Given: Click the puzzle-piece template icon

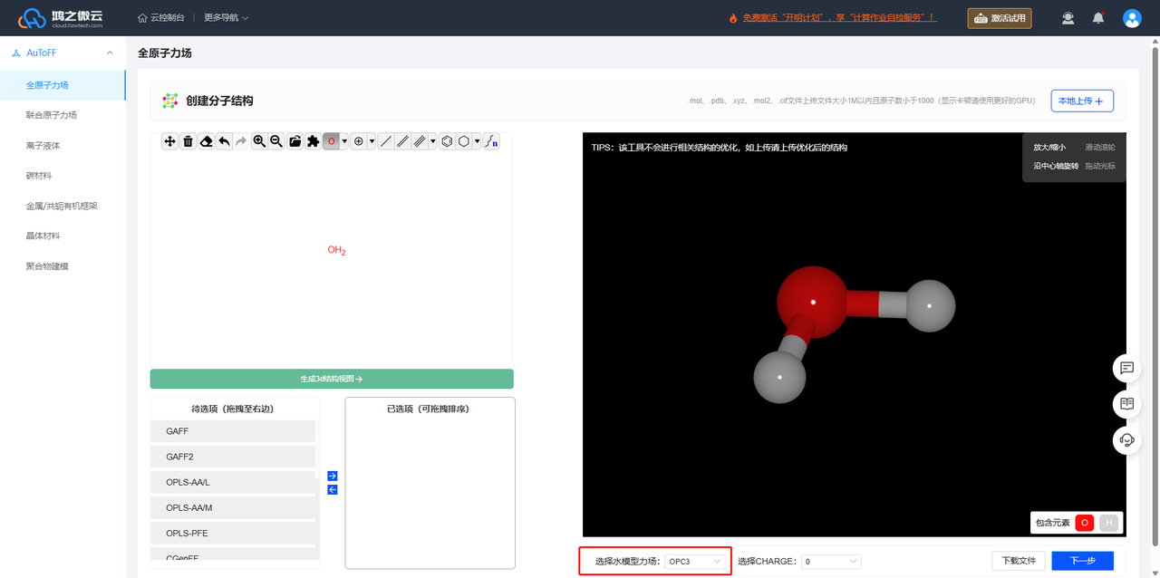Looking at the screenshot, I should tap(313, 141).
